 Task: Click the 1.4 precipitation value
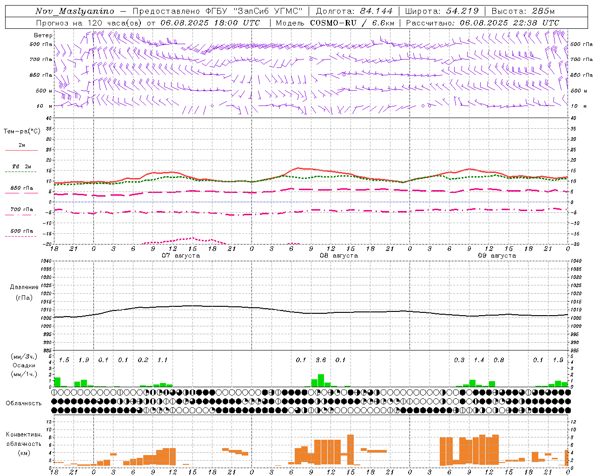click(x=479, y=360)
